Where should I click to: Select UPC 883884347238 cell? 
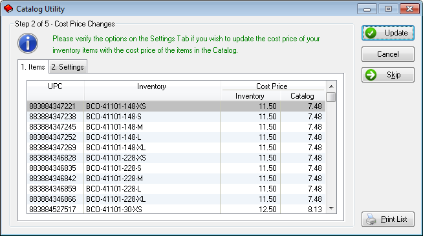[x=56, y=117]
